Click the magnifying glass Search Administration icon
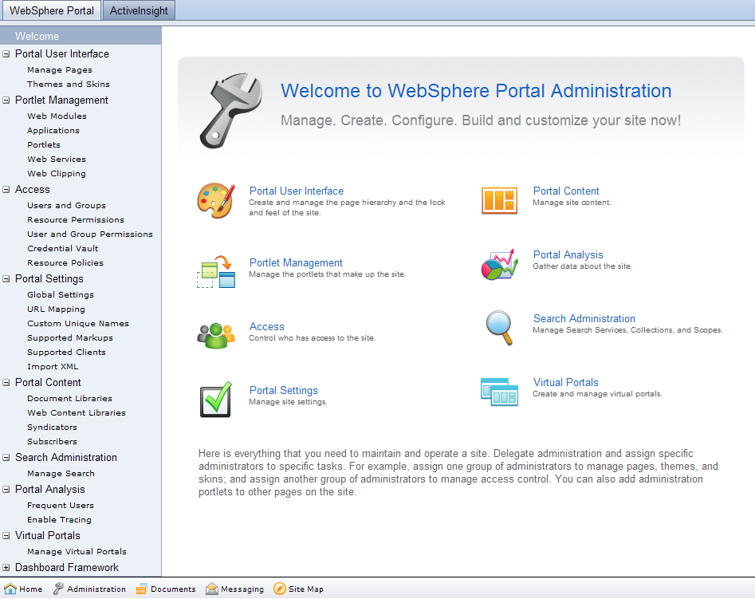 [499, 328]
